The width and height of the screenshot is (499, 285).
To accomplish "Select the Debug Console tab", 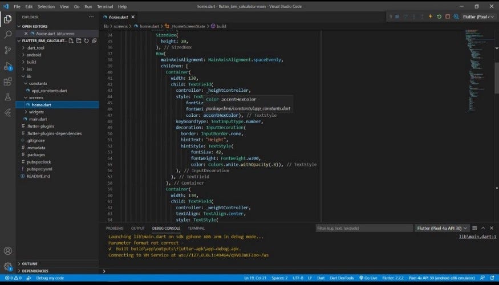I will pos(166,228).
